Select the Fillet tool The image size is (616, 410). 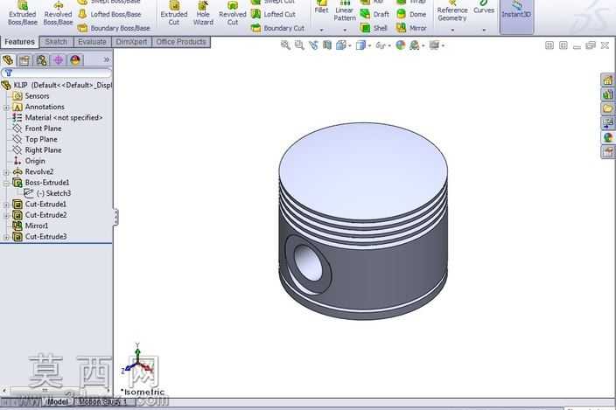pos(321,9)
